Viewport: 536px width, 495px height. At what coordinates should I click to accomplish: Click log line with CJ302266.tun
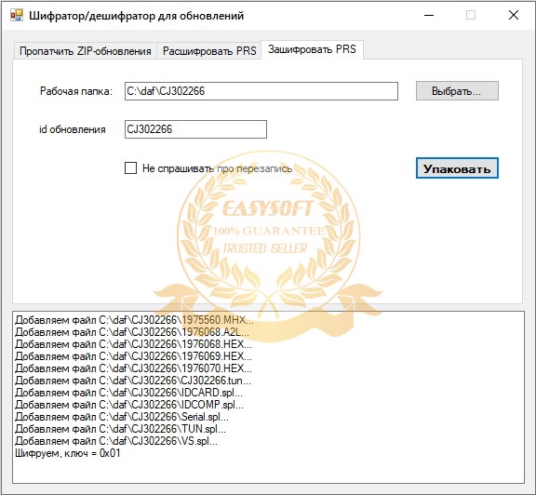coord(133,381)
